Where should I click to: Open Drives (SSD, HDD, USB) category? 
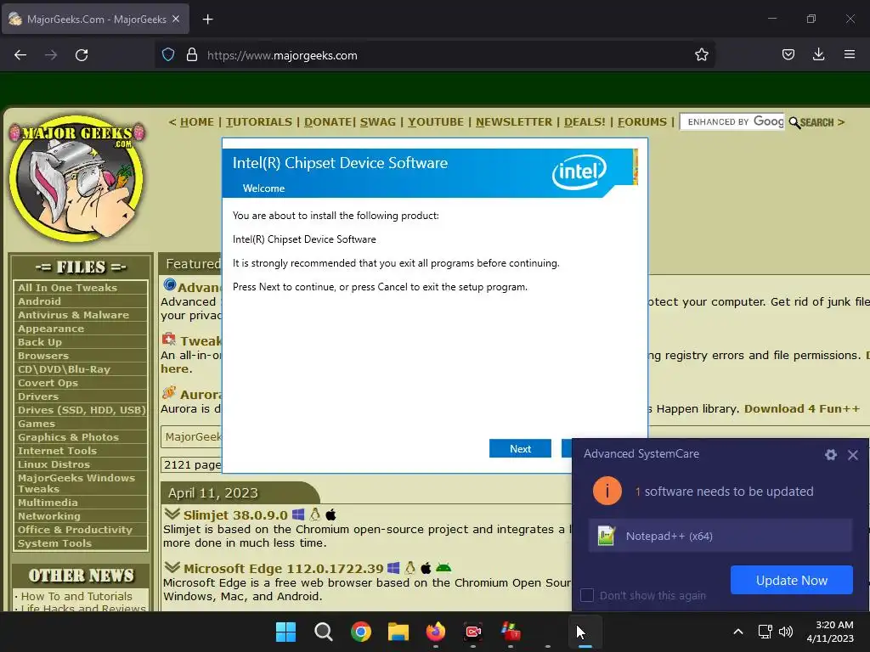point(82,410)
